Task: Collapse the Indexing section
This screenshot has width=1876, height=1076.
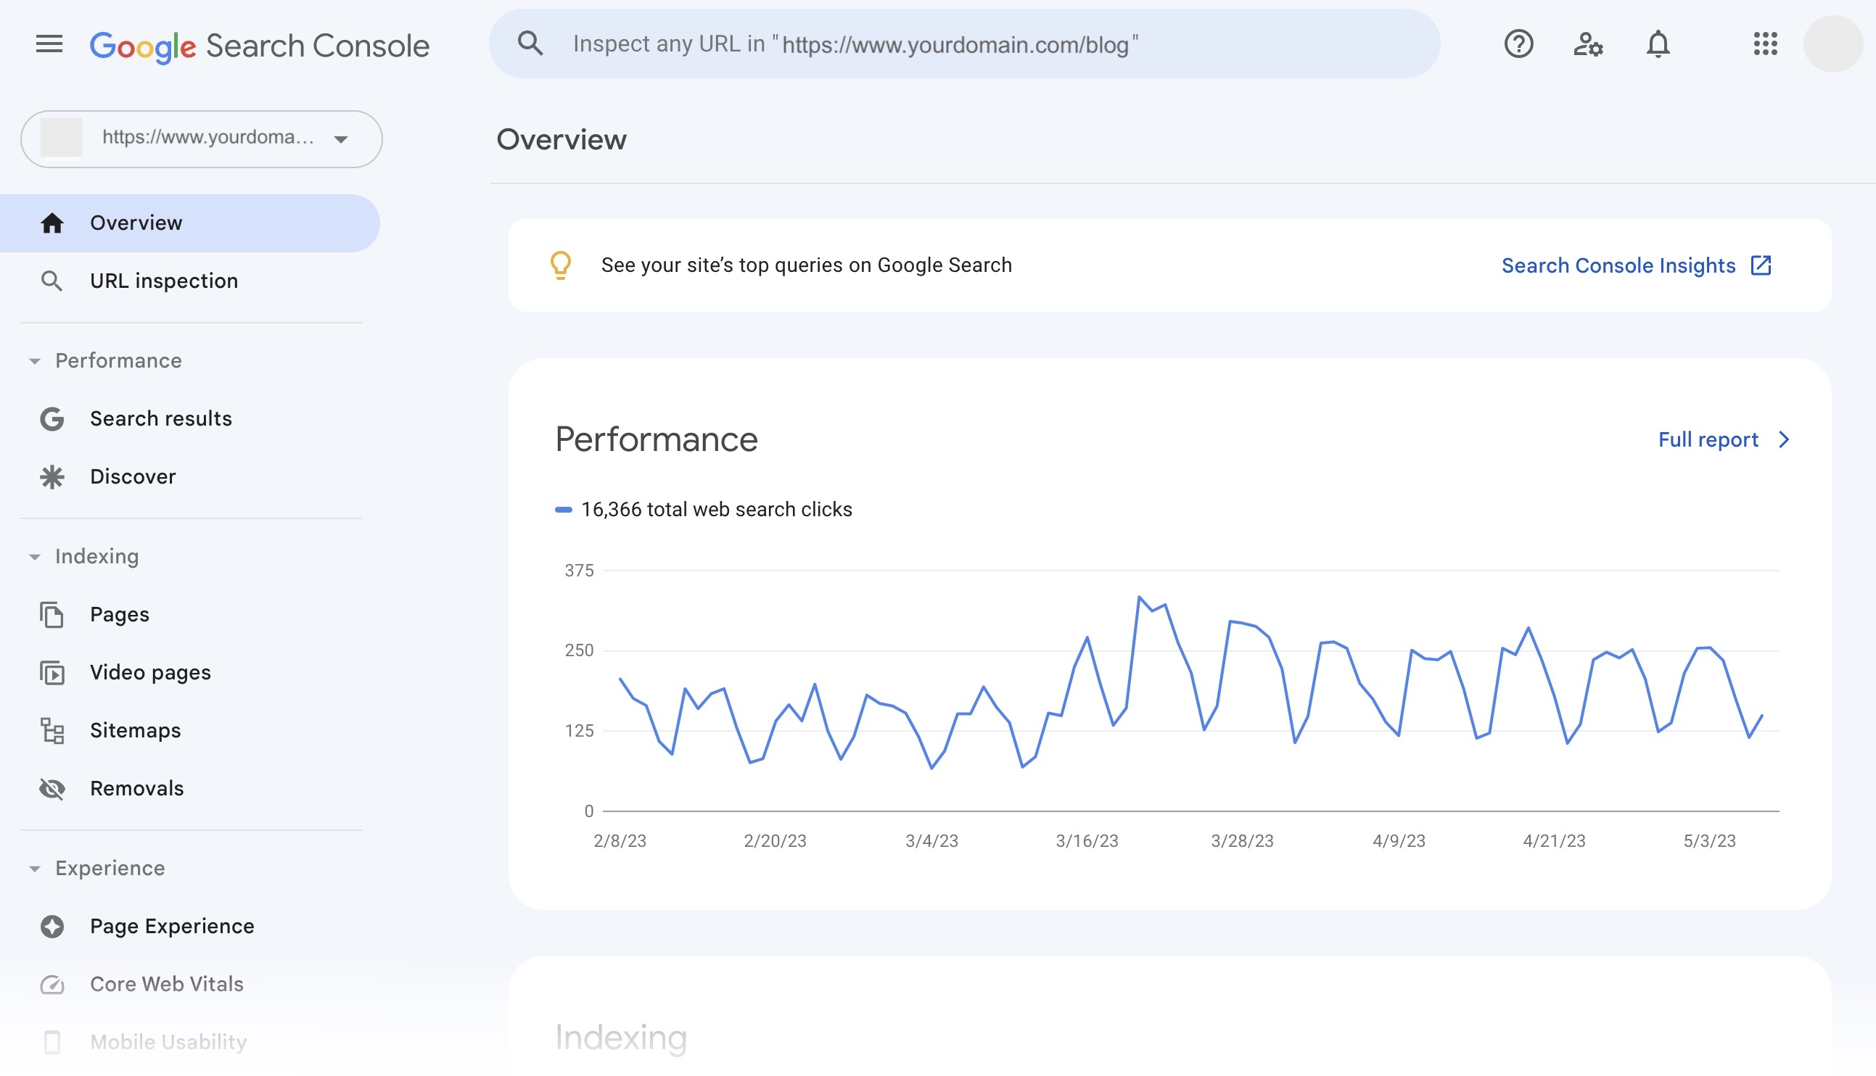Action: pyautogui.click(x=34, y=557)
